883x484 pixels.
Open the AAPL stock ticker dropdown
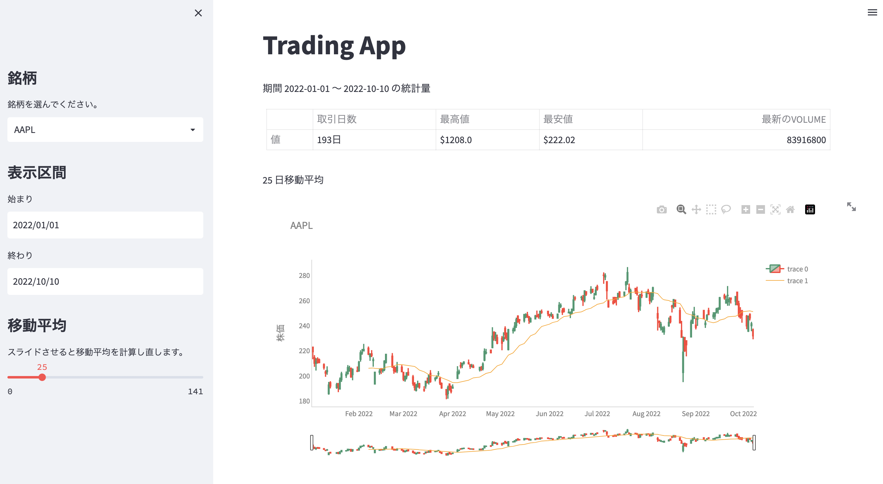click(x=105, y=129)
